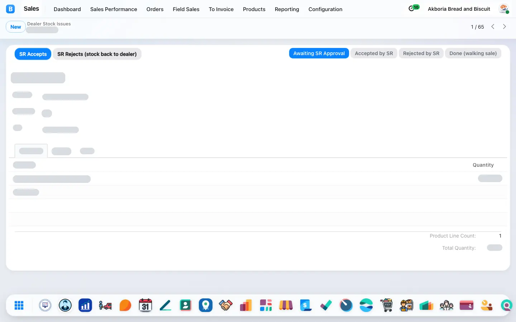Open the contacts app with person card icon
Viewport: 516px width, 322px height.
(186, 305)
